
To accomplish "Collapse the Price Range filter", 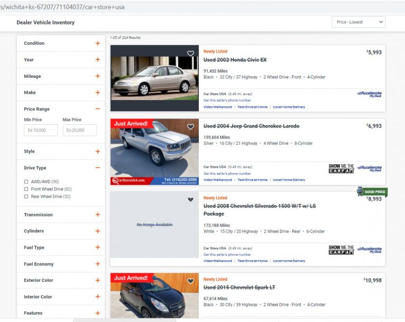I will point(98,109).
